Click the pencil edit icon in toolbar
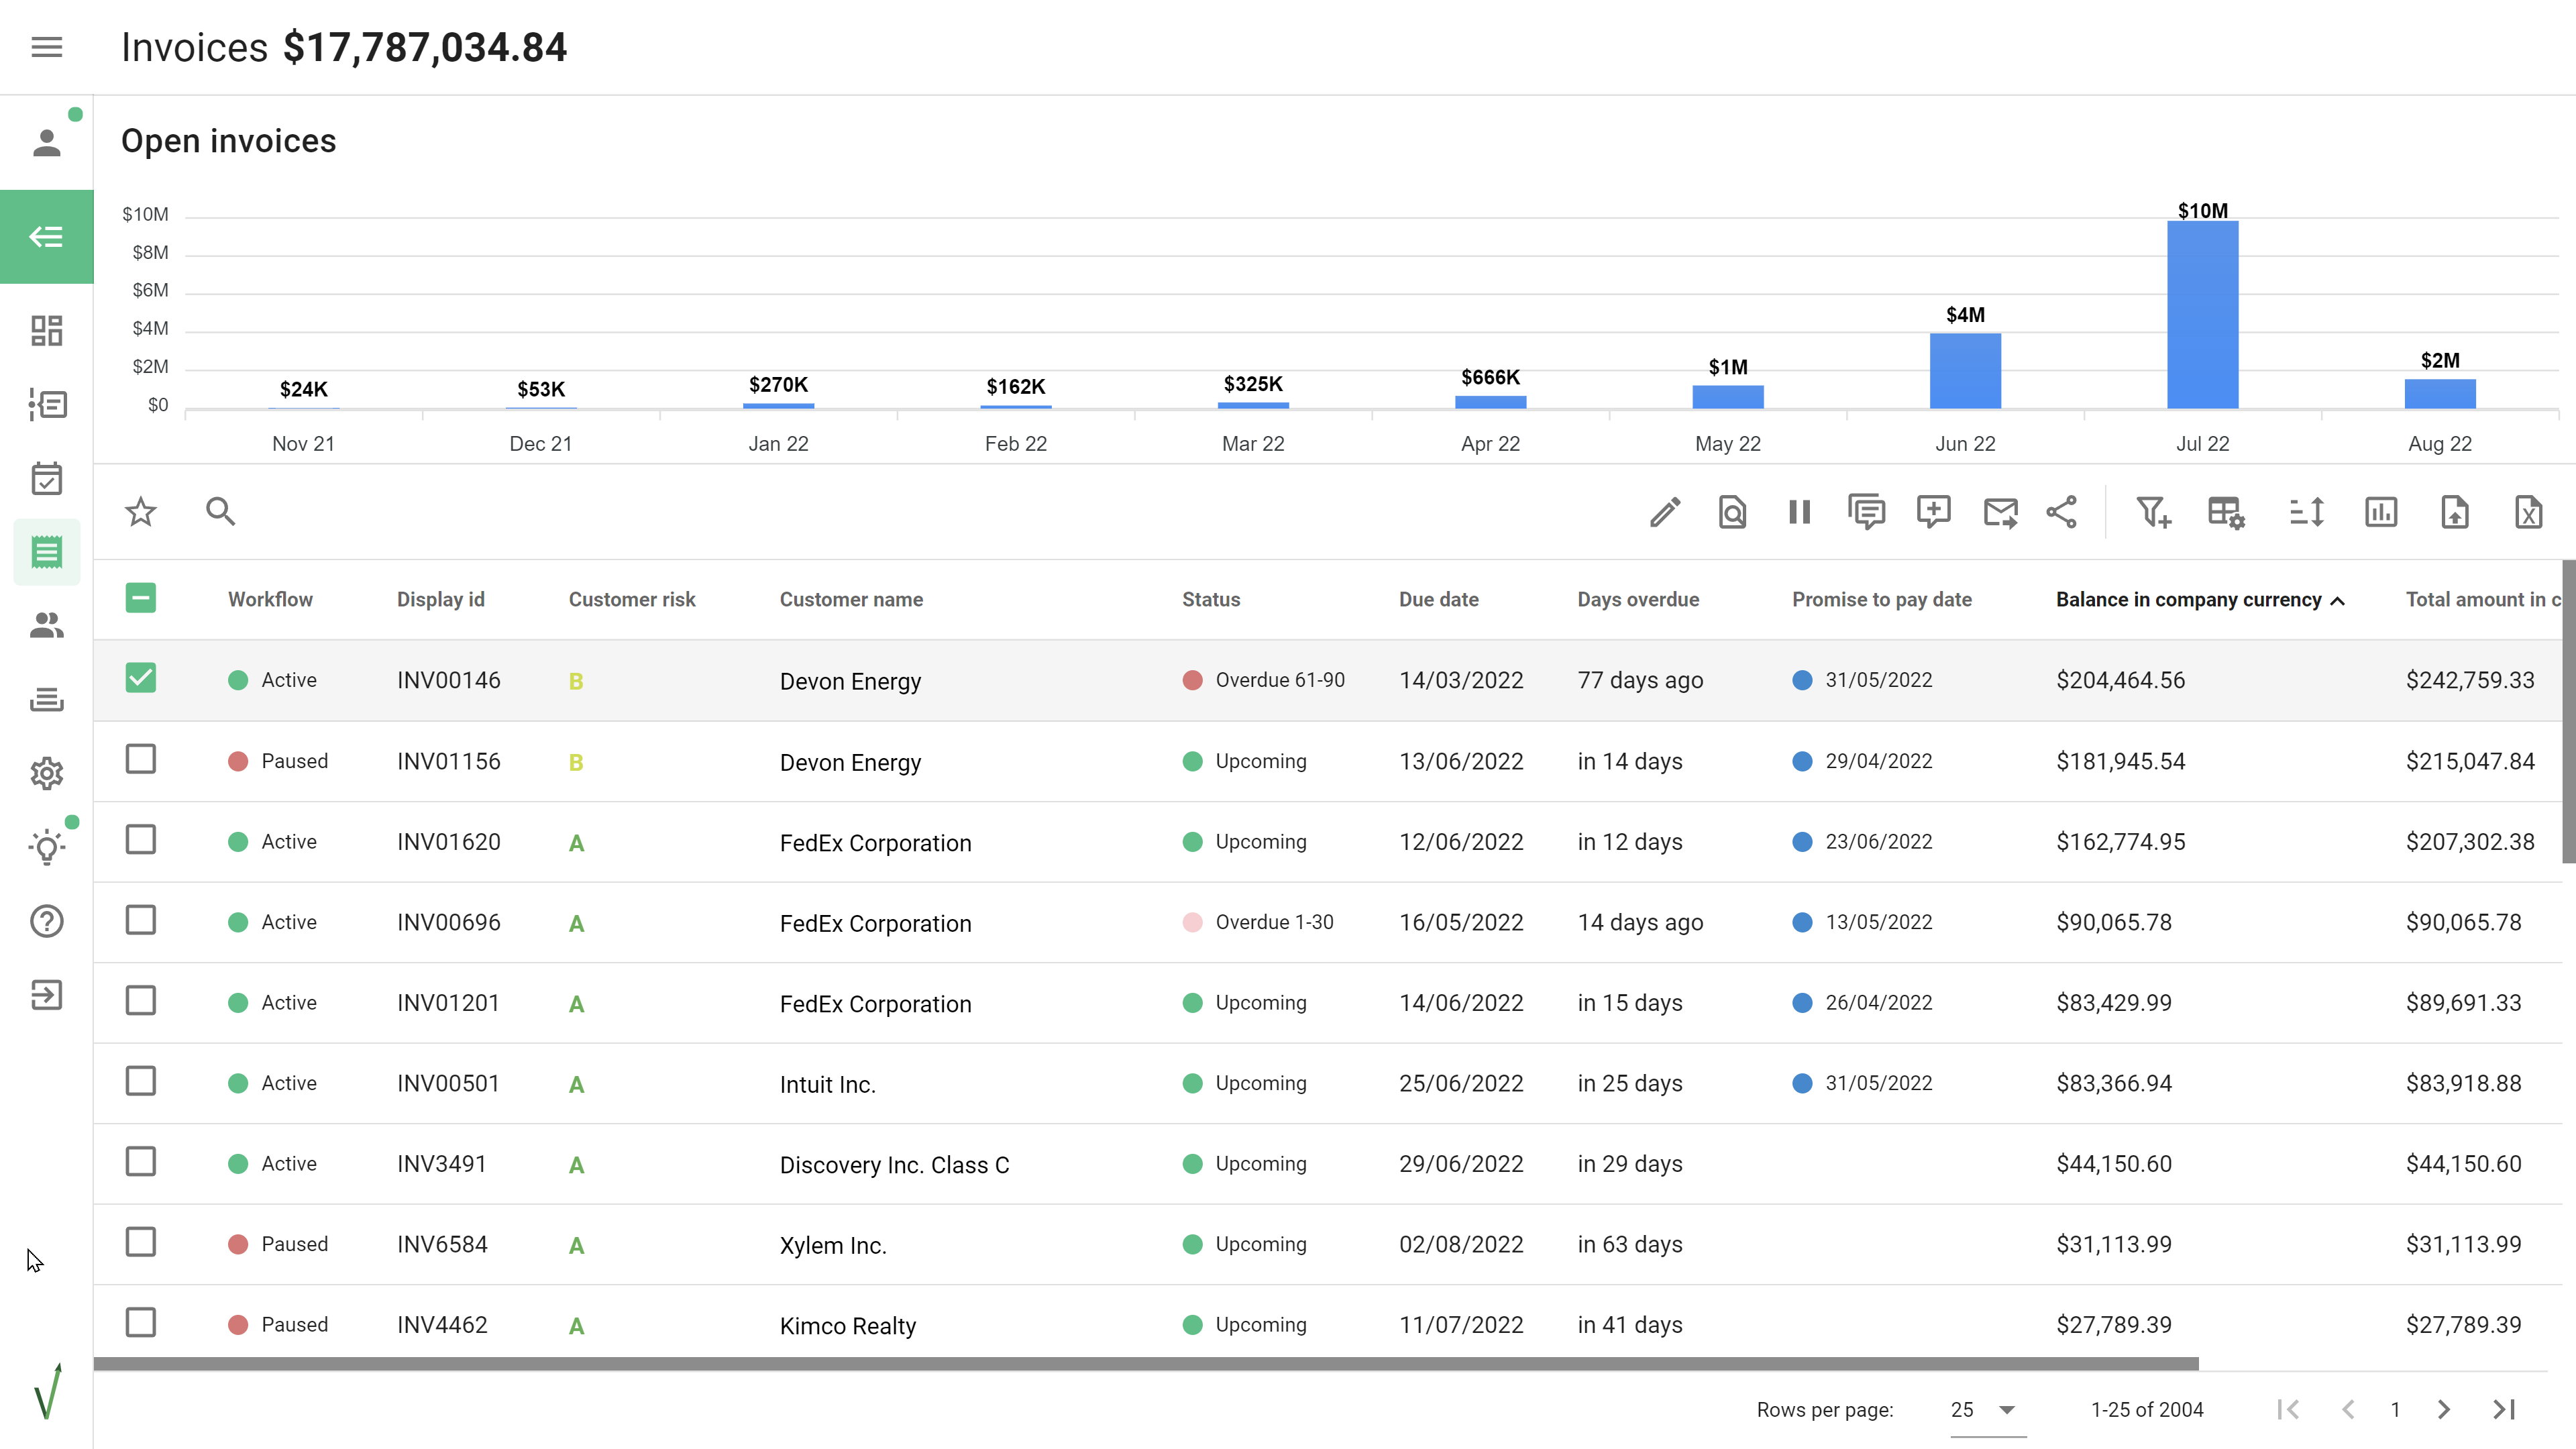 [x=1665, y=512]
